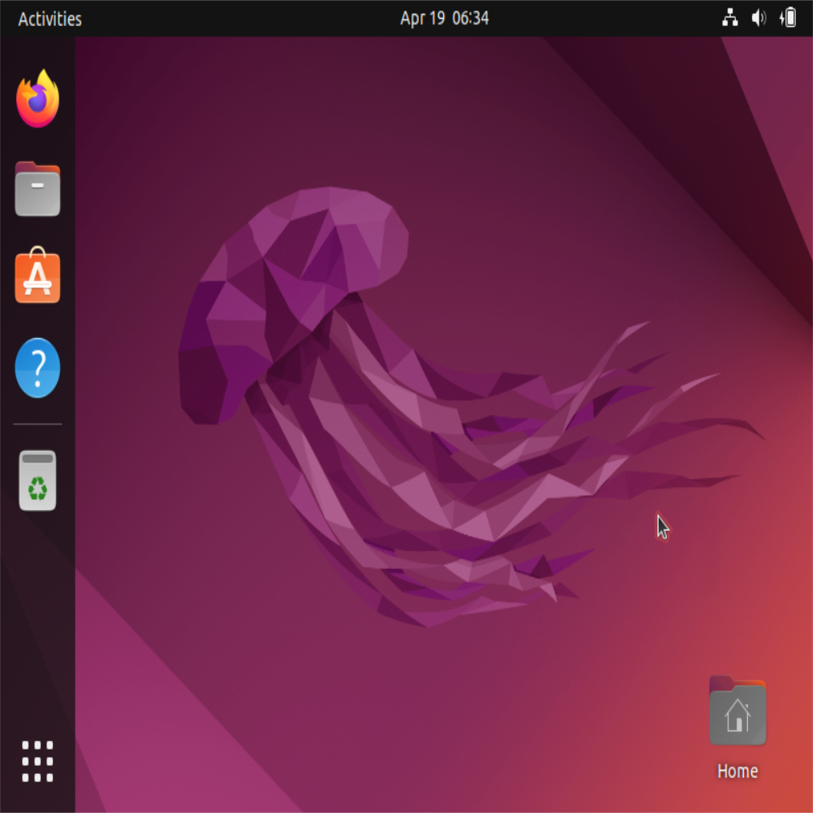Click the wired network status icon
813x813 pixels.
(x=730, y=18)
